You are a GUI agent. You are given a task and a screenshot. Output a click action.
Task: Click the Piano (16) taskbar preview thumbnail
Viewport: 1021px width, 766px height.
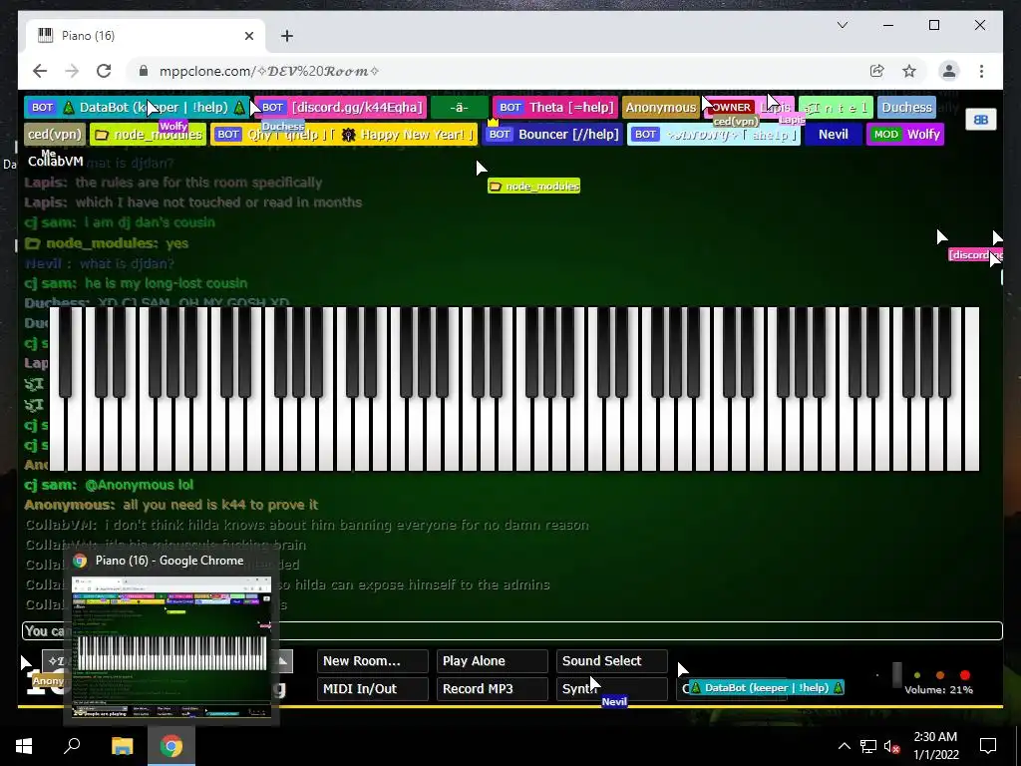(x=171, y=646)
